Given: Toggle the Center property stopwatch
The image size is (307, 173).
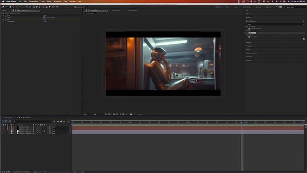Looking at the screenshot, I should [x=5, y=17].
